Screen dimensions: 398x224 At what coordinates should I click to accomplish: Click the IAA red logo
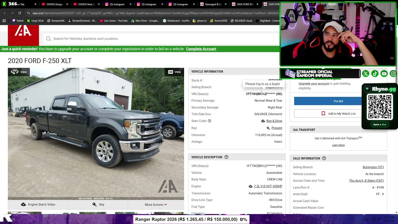23,35
